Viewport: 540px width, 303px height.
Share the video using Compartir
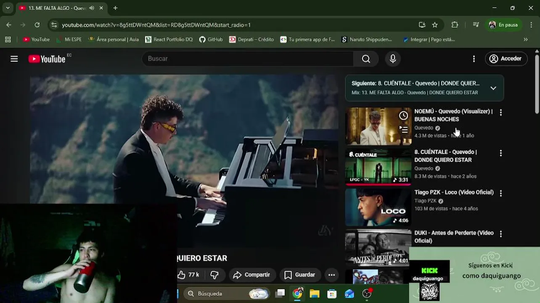coord(252,275)
